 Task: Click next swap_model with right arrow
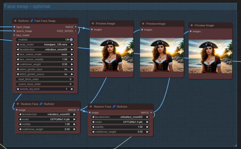pyautogui.click(x=72, y=44)
